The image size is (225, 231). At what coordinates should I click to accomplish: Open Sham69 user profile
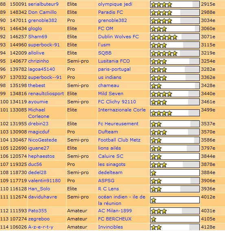tap(37, 37)
